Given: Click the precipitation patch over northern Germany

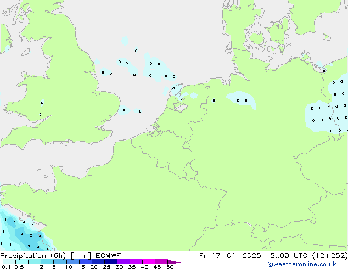Looking at the screenshot, I should 242,99.
